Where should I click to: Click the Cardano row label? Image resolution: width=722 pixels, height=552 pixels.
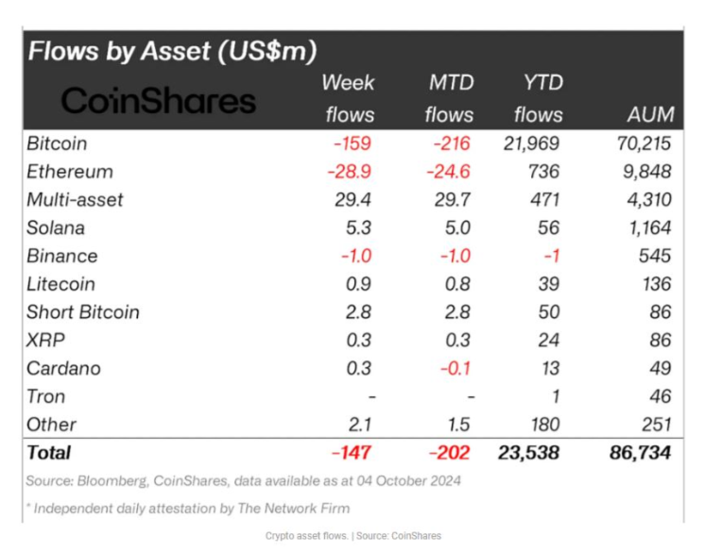coord(63,368)
